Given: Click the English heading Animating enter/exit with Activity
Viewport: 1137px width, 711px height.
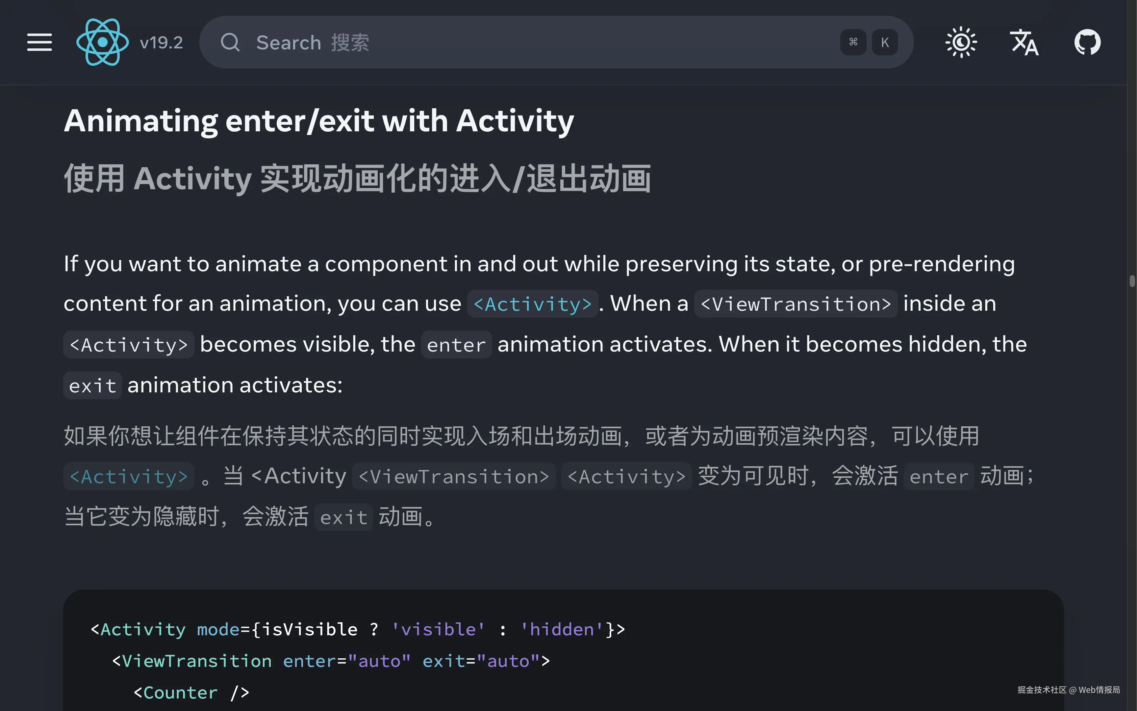Looking at the screenshot, I should point(318,121).
